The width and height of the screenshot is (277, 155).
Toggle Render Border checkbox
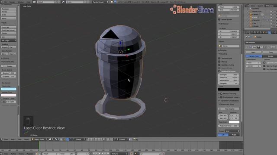(219, 19)
